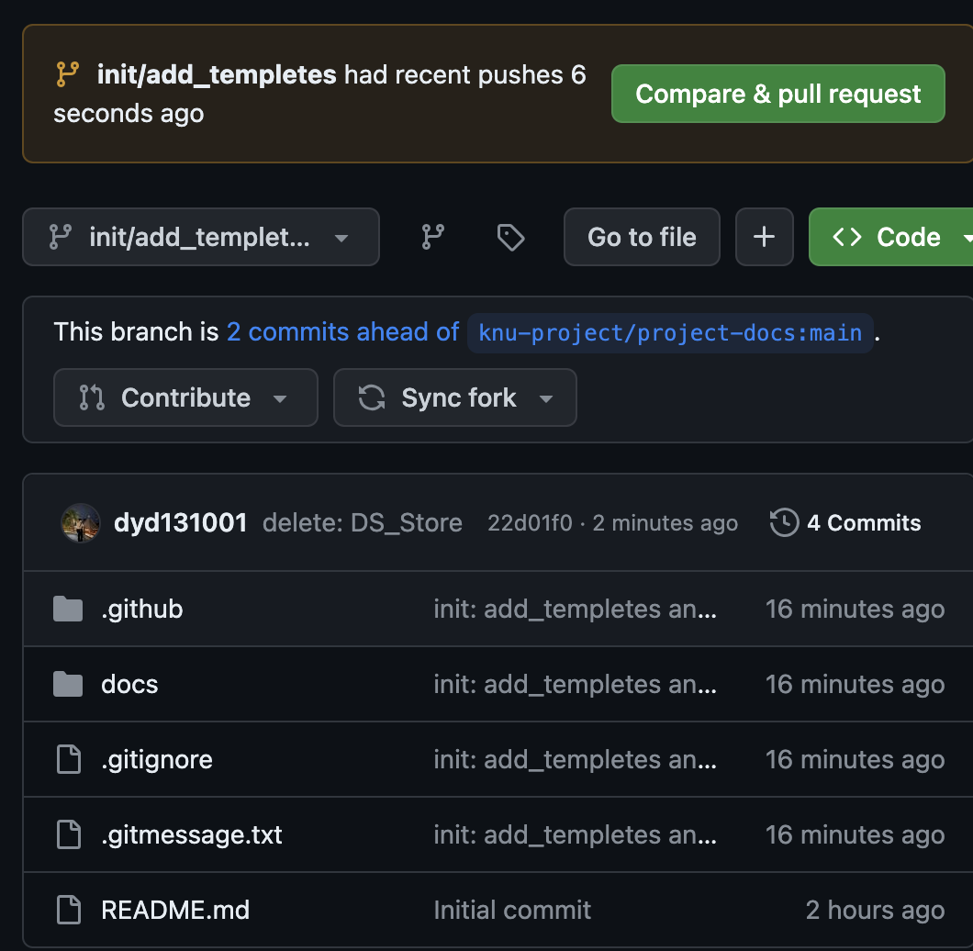View all branches via the branches icon
The image size is (973, 951).
click(x=432, y=237)
